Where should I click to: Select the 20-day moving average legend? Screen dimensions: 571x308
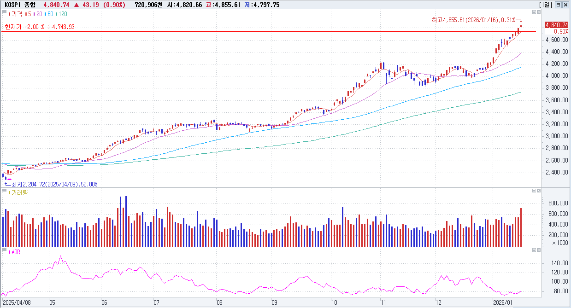click(37, 14)
